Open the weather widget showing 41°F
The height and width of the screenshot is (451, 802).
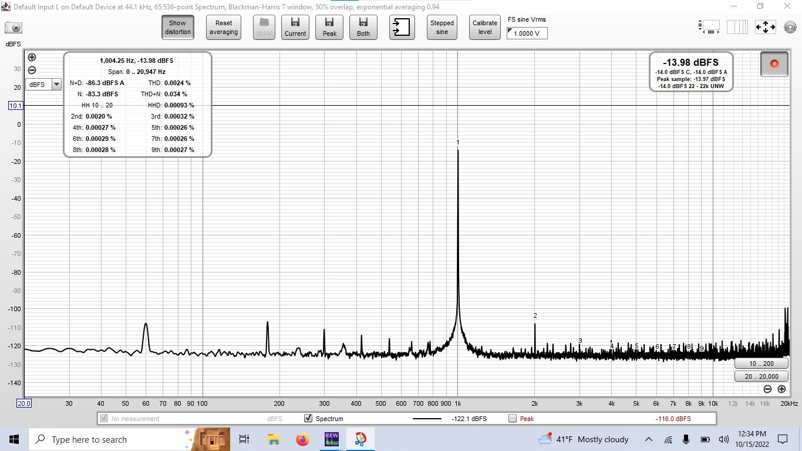(583, 439)
